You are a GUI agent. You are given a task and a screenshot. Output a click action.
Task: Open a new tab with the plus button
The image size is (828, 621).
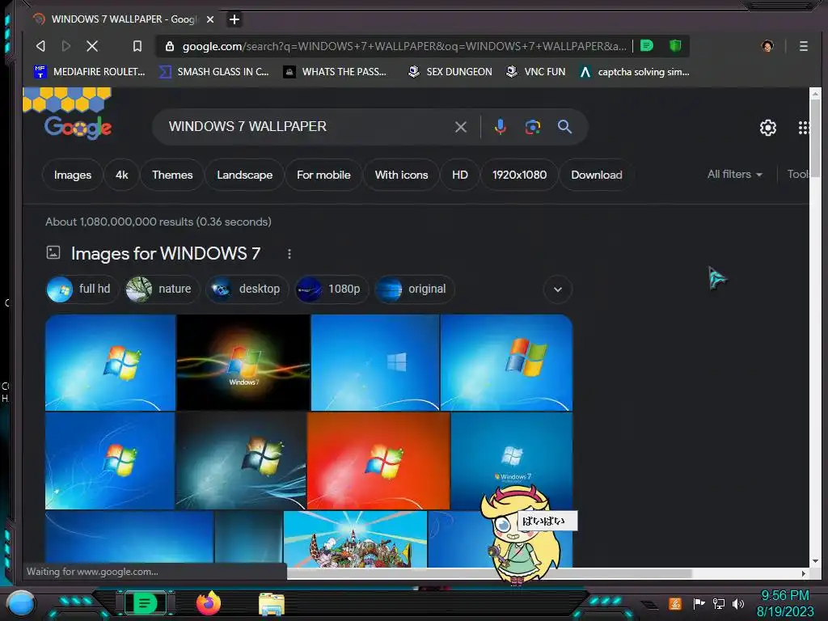click(x=234, y=19)
